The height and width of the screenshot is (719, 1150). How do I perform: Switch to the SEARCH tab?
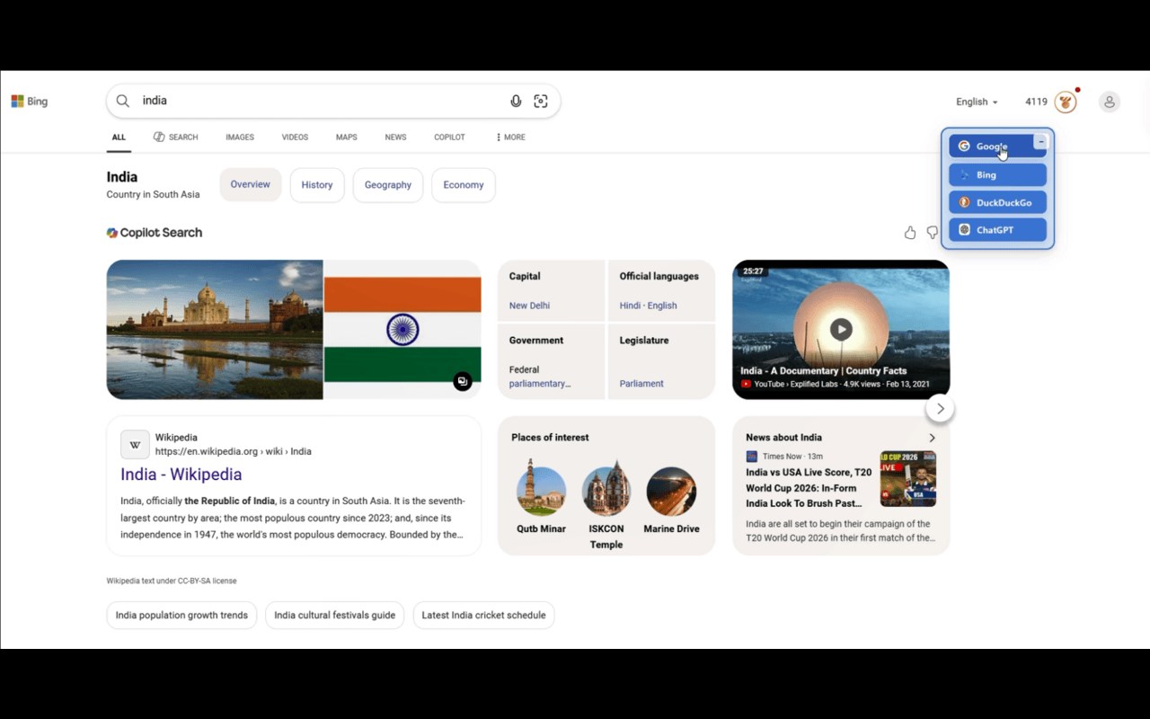tap(176, 138)
